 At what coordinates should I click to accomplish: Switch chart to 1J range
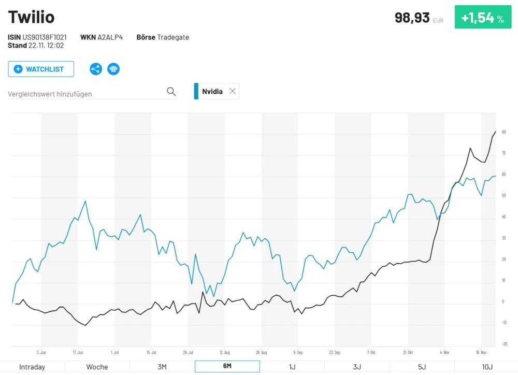(292, 367)
